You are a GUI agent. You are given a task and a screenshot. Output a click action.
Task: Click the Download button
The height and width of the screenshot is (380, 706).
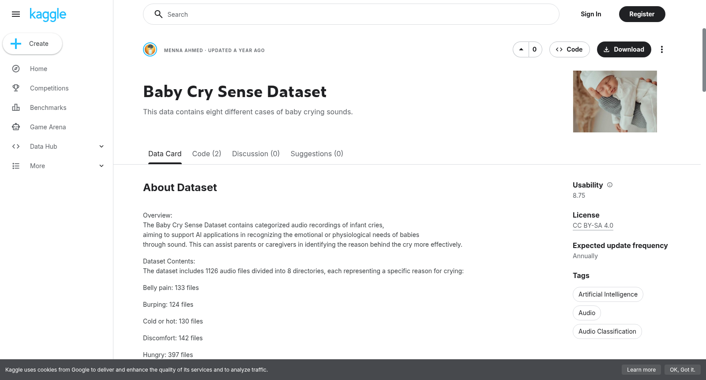tap(624, 49)
